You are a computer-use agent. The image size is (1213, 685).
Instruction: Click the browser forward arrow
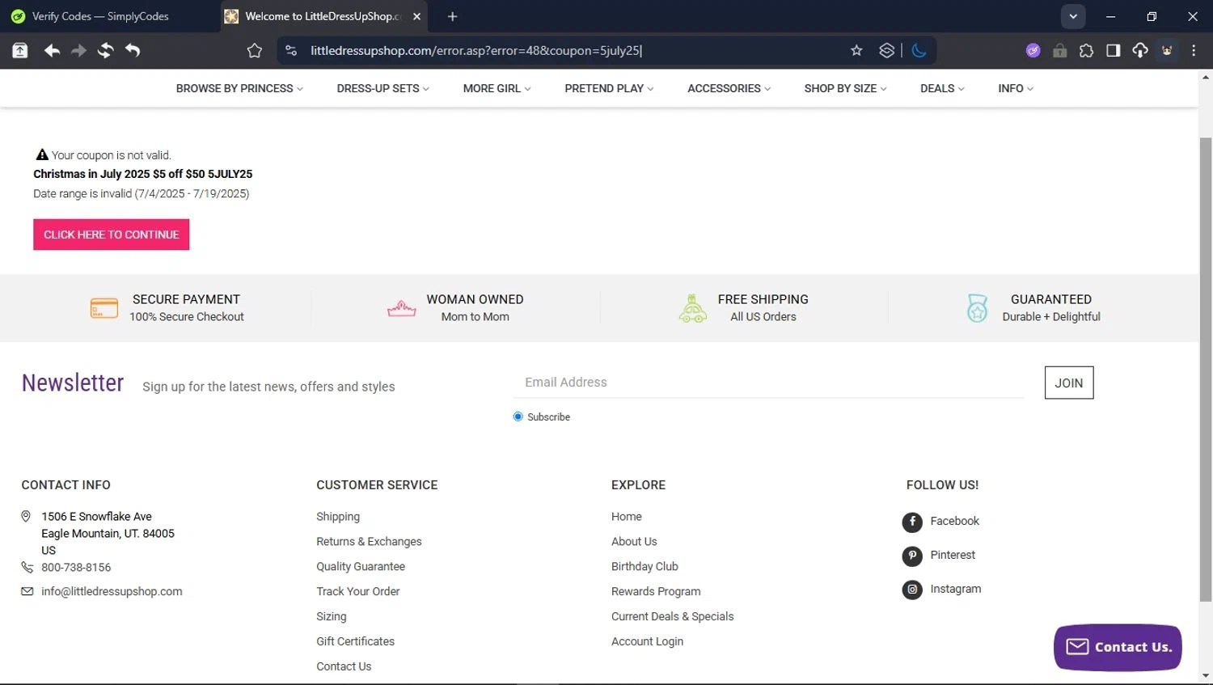pos(78,50)
